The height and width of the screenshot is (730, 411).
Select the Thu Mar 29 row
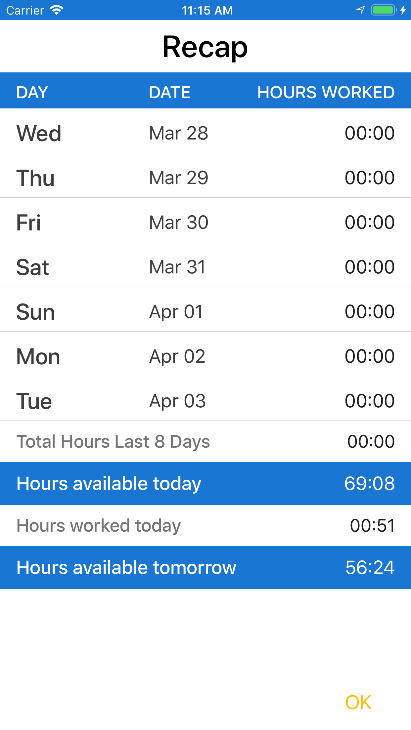coord(205,178)
